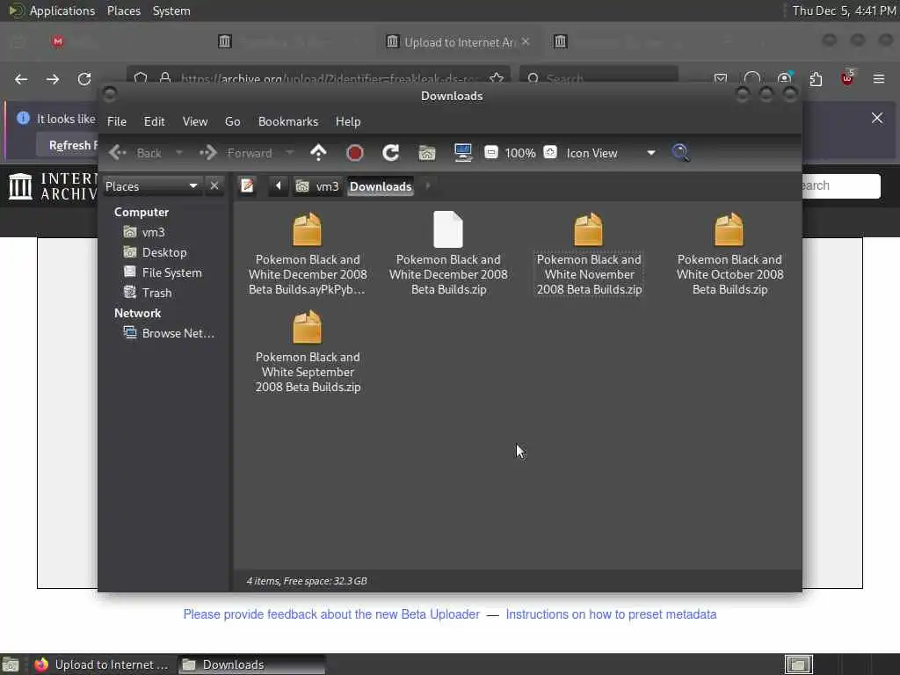Viewport: 900px width, 675px height.
Task: Click show desktop icon in bottom panel
Action: [11, 664]
